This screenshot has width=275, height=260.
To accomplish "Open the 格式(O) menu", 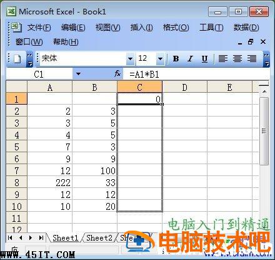I will [176, 28].
